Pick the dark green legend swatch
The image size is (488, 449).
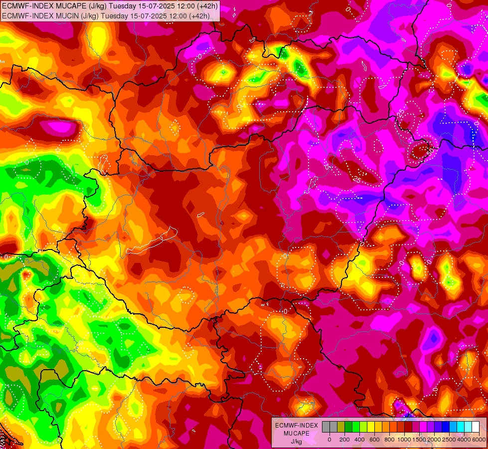(x=348, y=427)
